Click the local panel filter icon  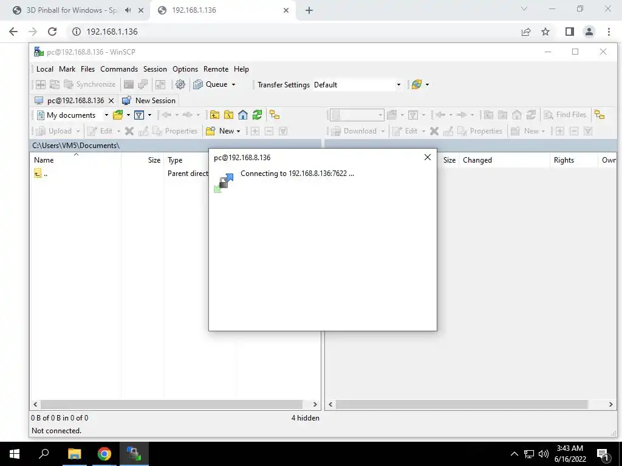click(x=139, y=115)
